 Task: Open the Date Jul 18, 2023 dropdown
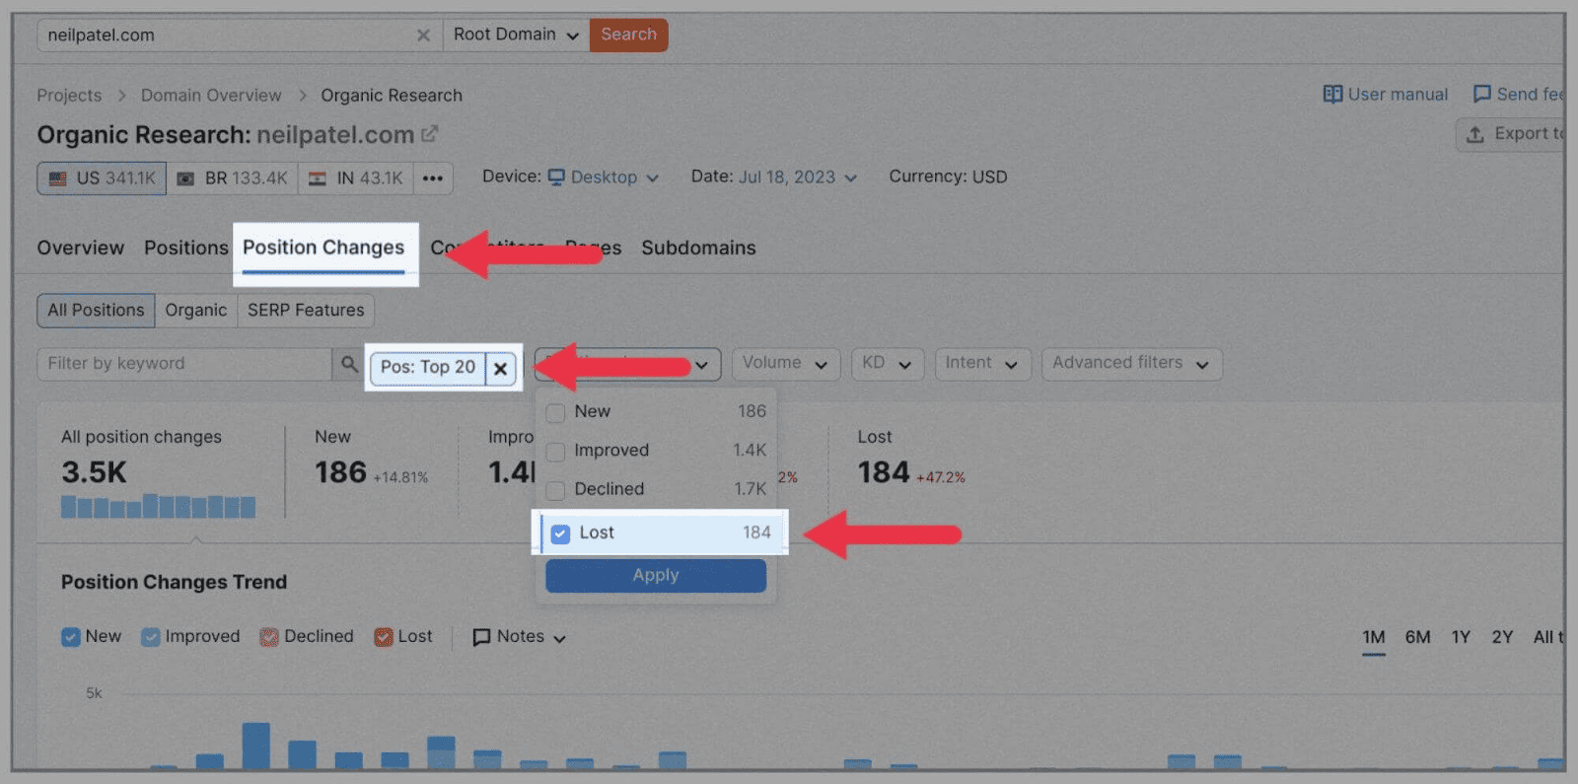798,178
